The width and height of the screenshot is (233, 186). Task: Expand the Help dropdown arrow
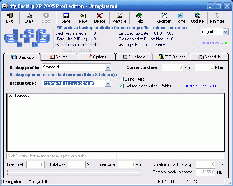pos(150,18)
